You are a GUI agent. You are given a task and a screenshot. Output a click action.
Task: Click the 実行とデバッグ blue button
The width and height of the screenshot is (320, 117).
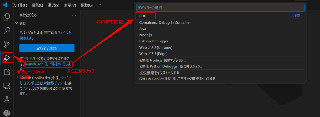(x=47, y=48)
